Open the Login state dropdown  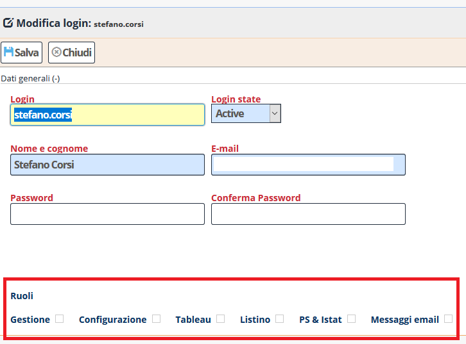click(x=246, y=113)
